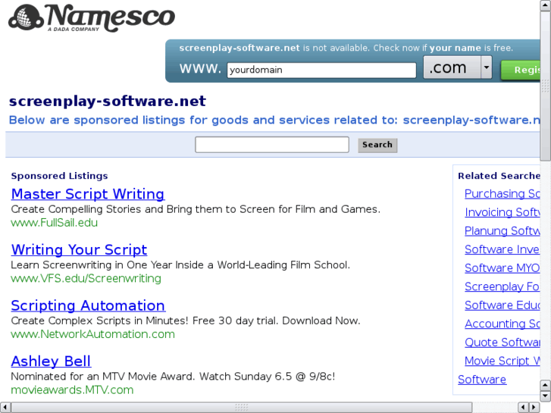The width and height of the screenshot is (551, 413).
Task: Open the Software MYOB related search
Action: point(502,268)
